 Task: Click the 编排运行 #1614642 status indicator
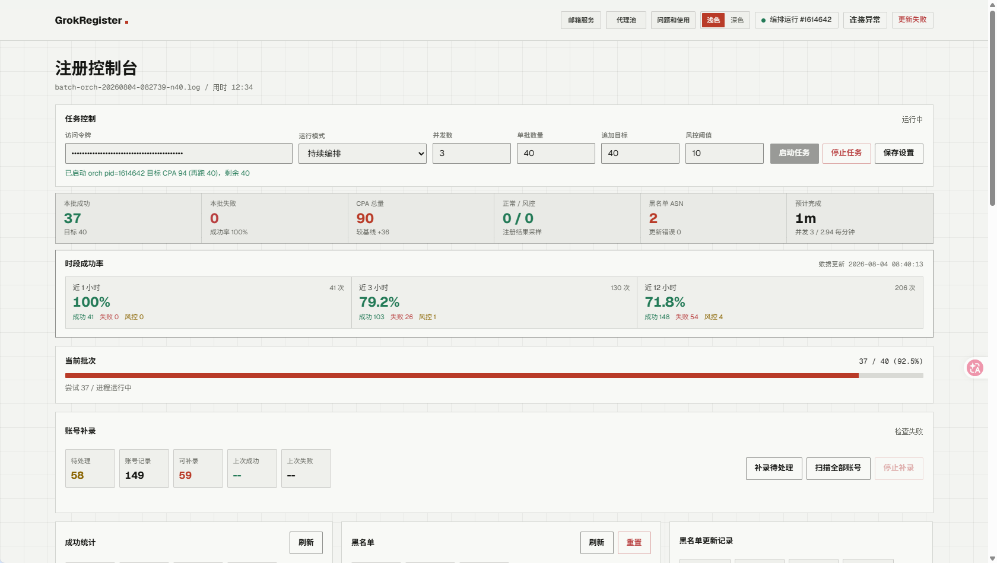coord(796,20)
